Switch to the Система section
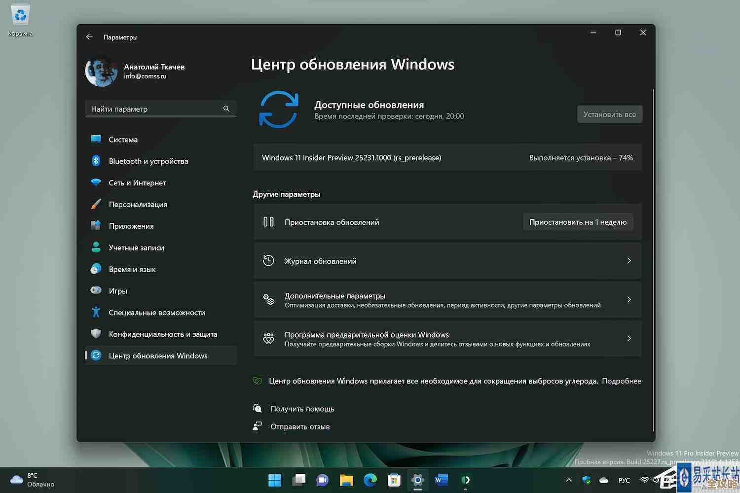Viewport: 740px width, 493px height. click(123, 140)
